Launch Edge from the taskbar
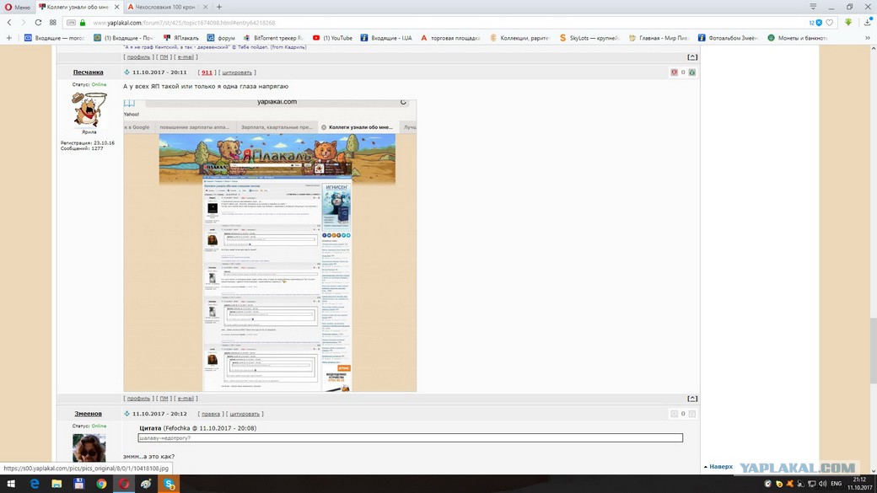 click(35, 484)
